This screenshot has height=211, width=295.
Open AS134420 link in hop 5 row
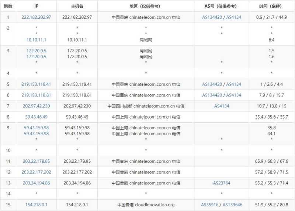point(212,84)
